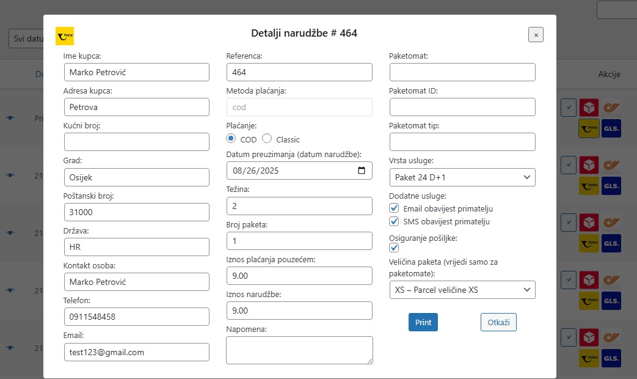Click the yellow Pošta logo in dialog header
Screen dimensions: 637x379
tap(65, 36)
